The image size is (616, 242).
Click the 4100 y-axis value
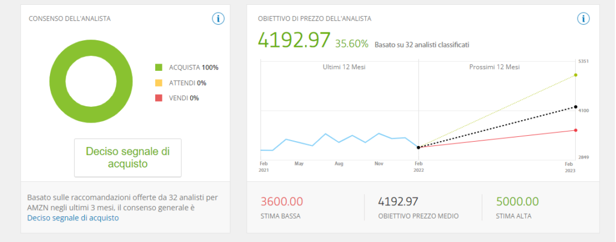584,111
